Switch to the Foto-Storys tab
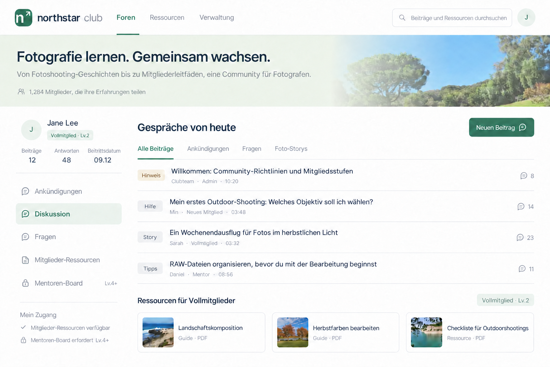550x367 pixels. [291, 149]
